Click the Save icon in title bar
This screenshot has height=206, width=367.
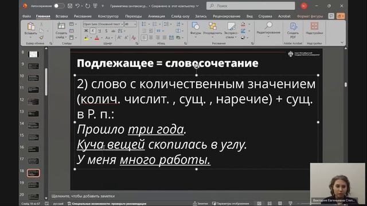click(x=70, y=6)
